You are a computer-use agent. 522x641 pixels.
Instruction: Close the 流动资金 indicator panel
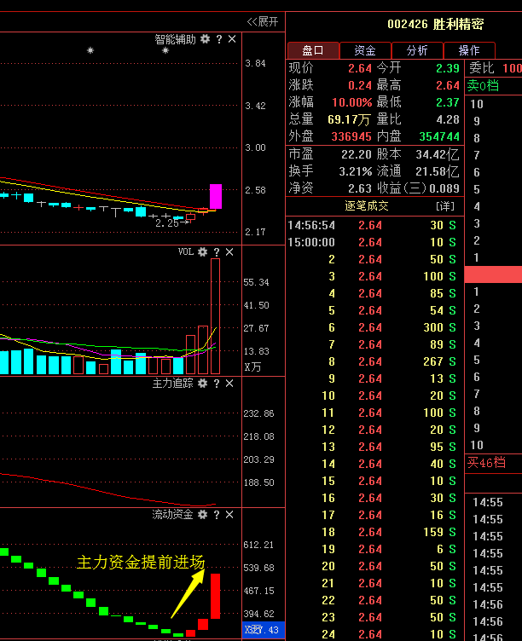(x=229, y=515)
